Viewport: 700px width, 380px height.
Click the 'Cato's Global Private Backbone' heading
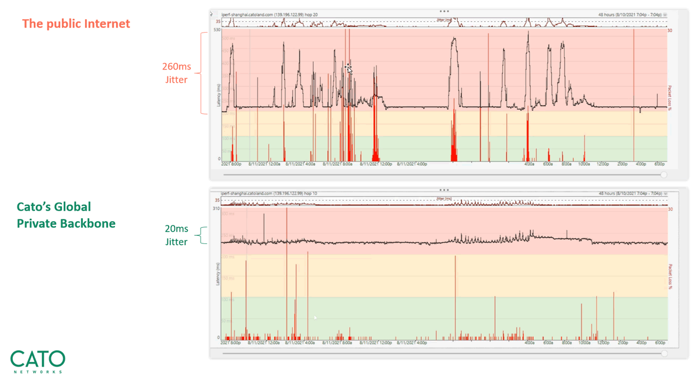coord(66,215)
